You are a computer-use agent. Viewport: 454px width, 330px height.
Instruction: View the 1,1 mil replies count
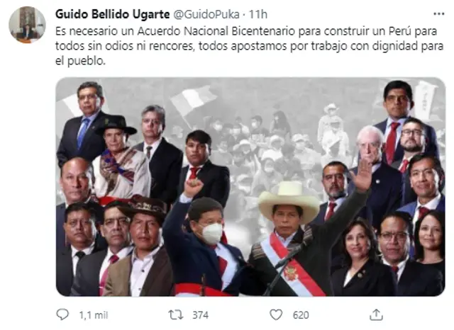pyautogui.click(x=93, y=315)
